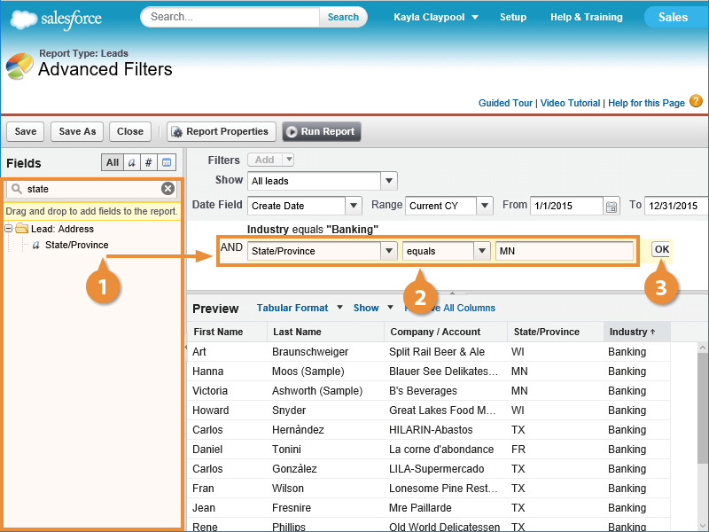The height and width of the screenshot is (532, 709).
Task: Open the equals operator dropdown
Action: point(481,252)
